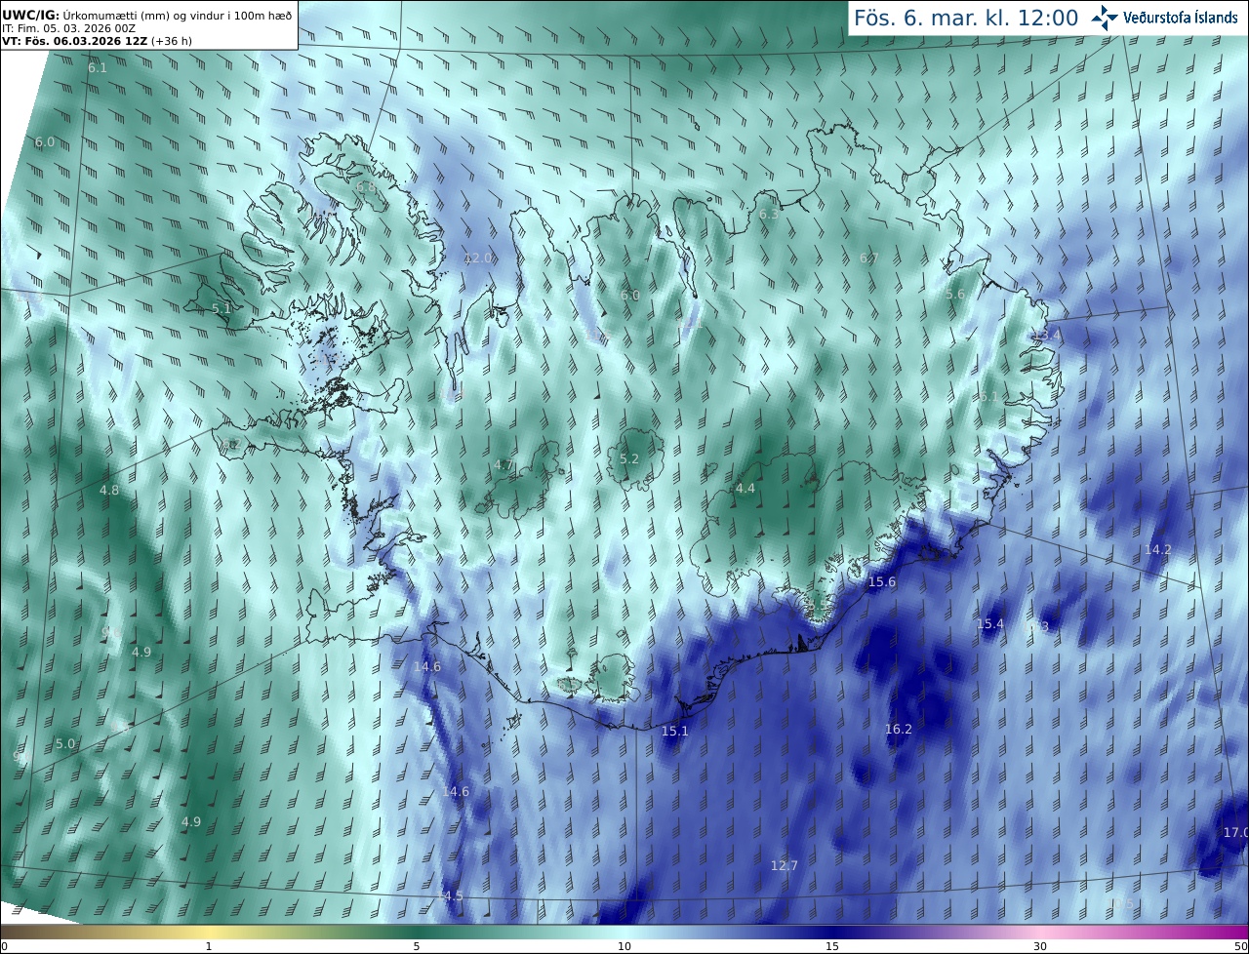This screenshot has height=954, width=1249.
Task: Click the 16.2 value south of Iceland
Action: pos(899,729)
